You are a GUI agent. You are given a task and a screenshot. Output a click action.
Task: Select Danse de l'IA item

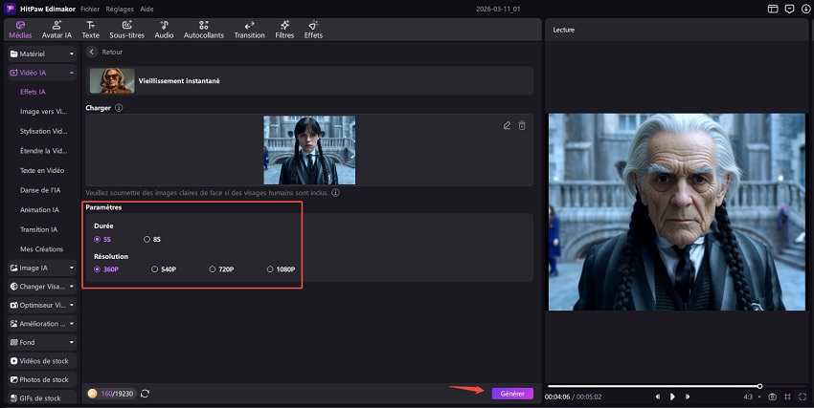click(x=40, y=190)
